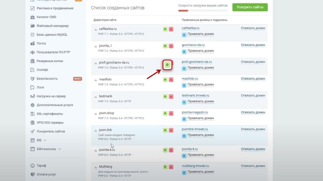Click plus icon in caffeshka.ru row
Screen dimensions: 323x181
tap(184, 35)
